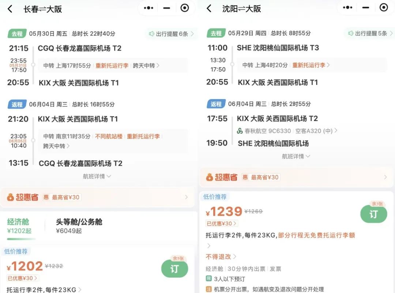Viewport: 395px width, 293px height.
Task: Tap 发票 invoice label
Action: [x=275, y=269]
